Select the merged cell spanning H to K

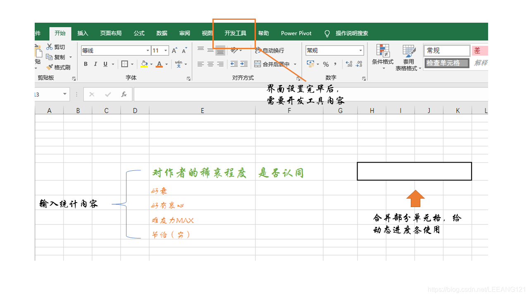pyautogui.click(x=414, y=171)
